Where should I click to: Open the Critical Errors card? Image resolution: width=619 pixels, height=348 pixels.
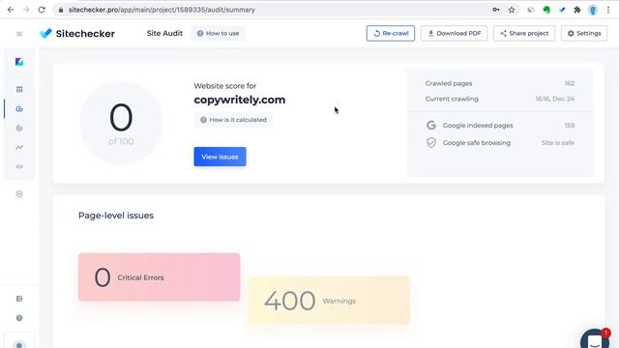coord(159,277)
